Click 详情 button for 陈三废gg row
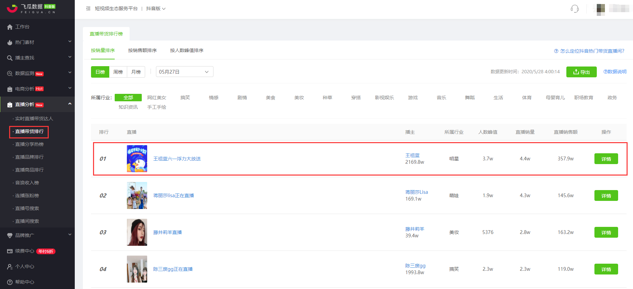The width and height of the screenshot is (633, 289). click(606, 269)
